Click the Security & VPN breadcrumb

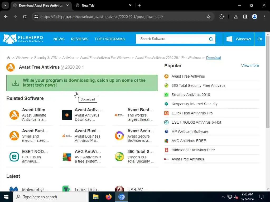point(46,58)
